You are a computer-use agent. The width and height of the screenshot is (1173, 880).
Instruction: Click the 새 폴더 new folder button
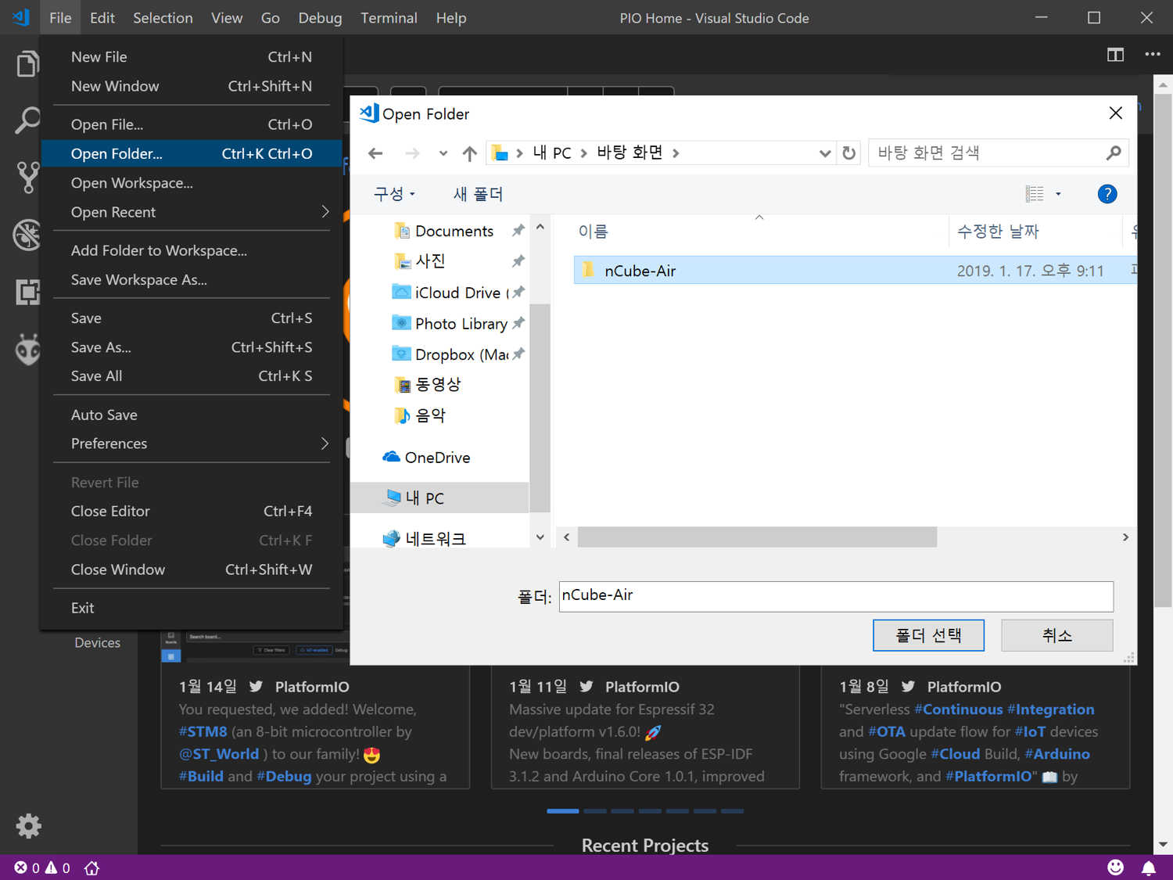479,194
